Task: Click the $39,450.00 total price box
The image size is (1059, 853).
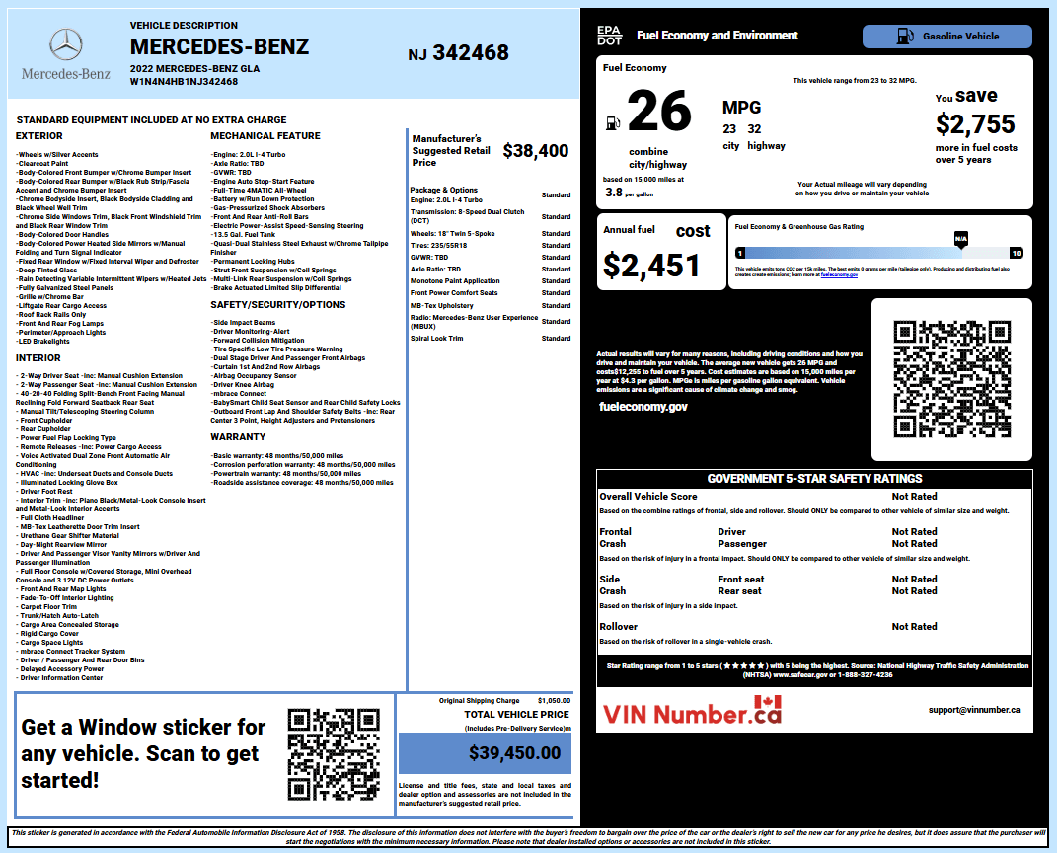Action: click(485, 753)
